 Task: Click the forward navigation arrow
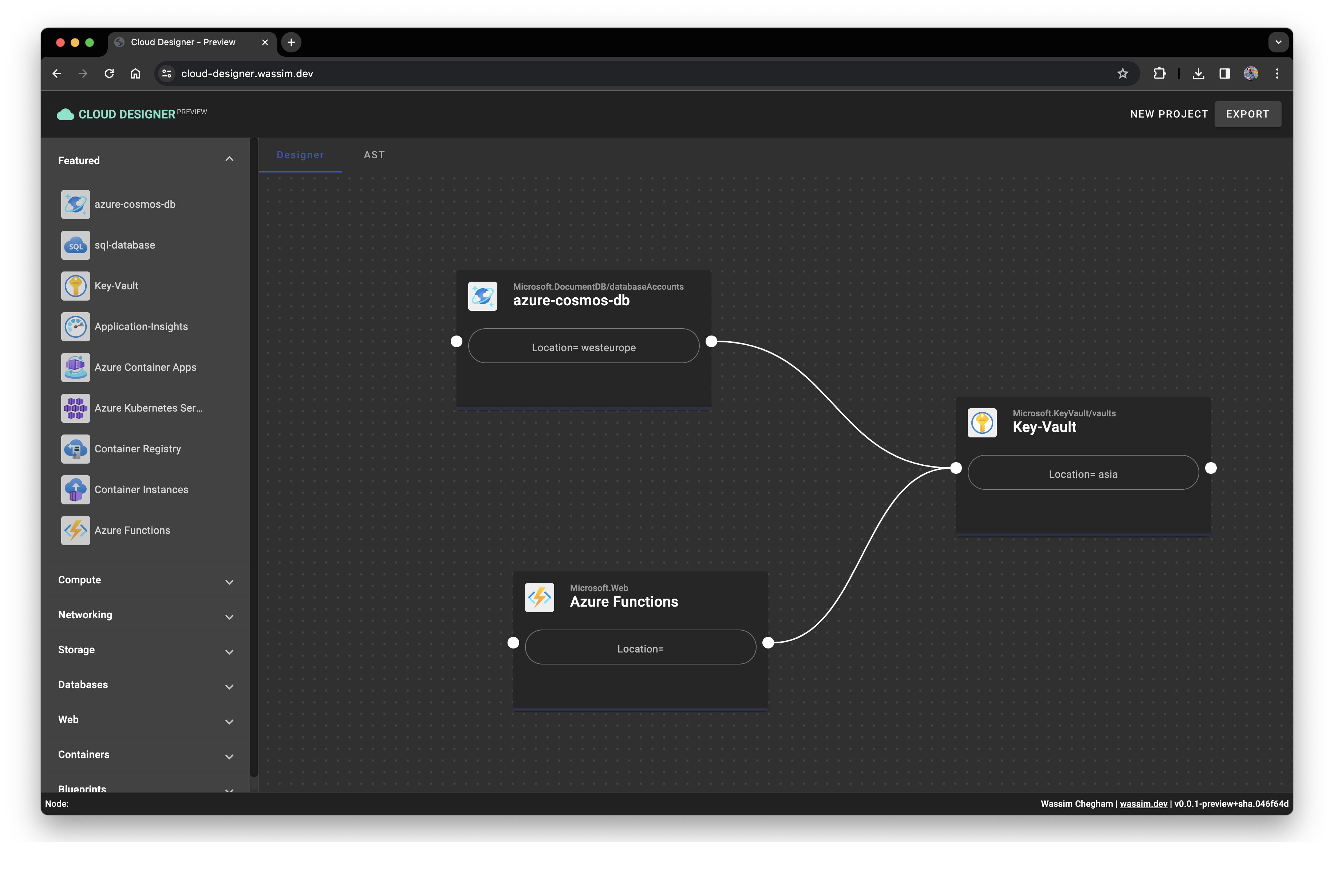pos(83,74)
